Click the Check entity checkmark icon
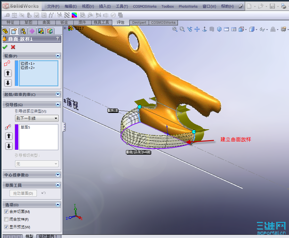This screenshot has width=289, height=238. coord(37,15)
